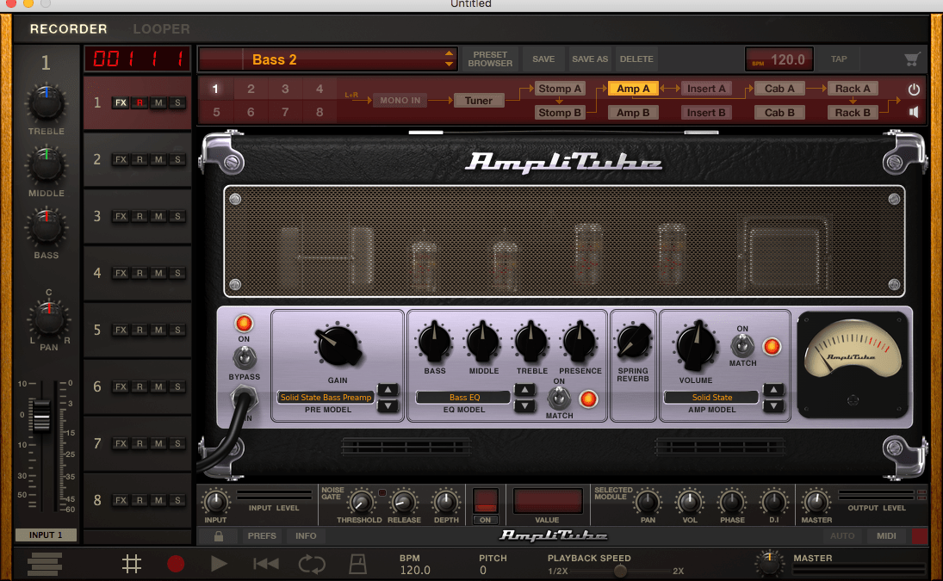Select next Amp Model with down arrow
This screenshot has height=581, width=943.
pyautogui.click(x=773, y=406)
